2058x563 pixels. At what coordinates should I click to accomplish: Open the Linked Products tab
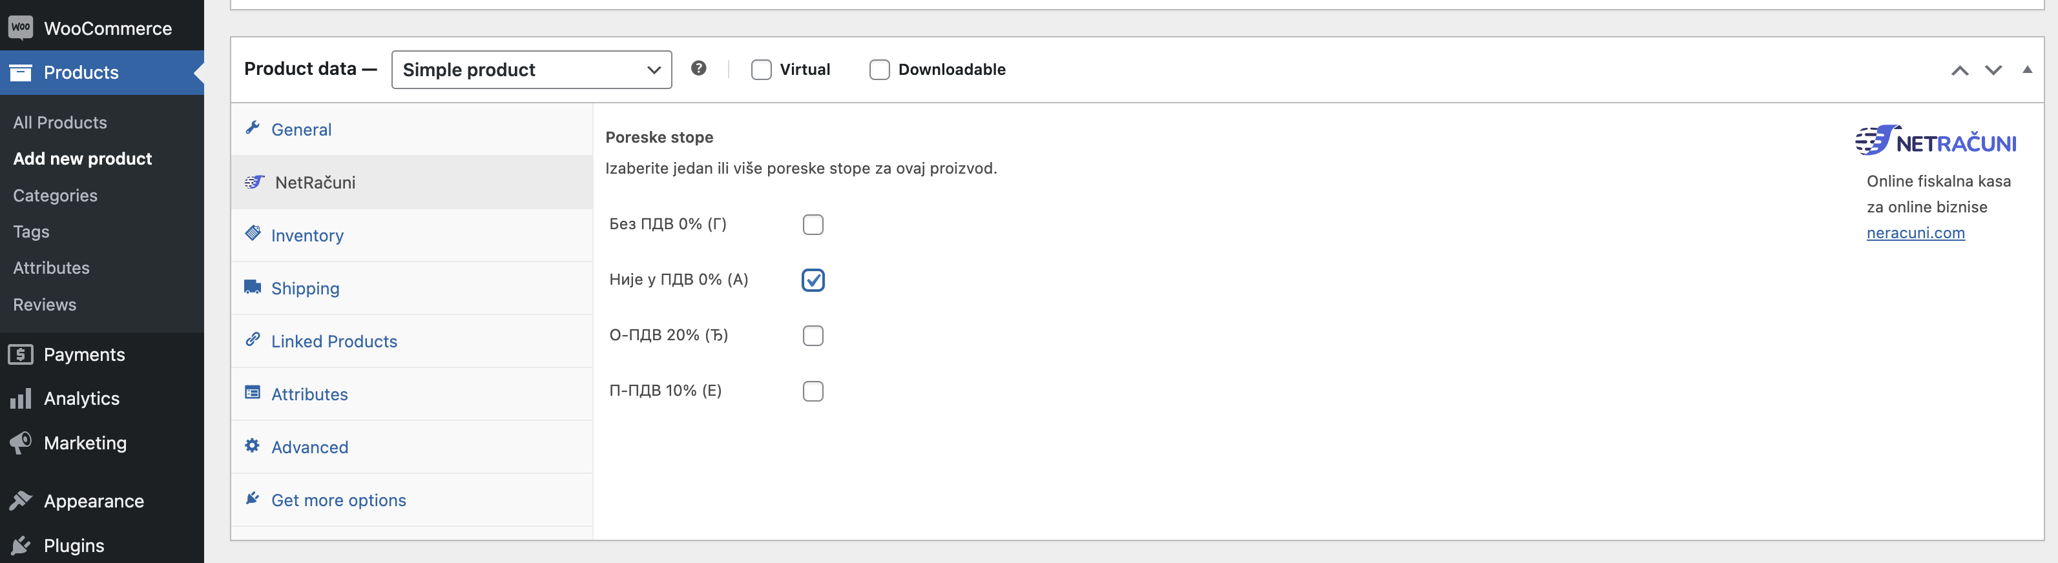[x=334, y=341]
